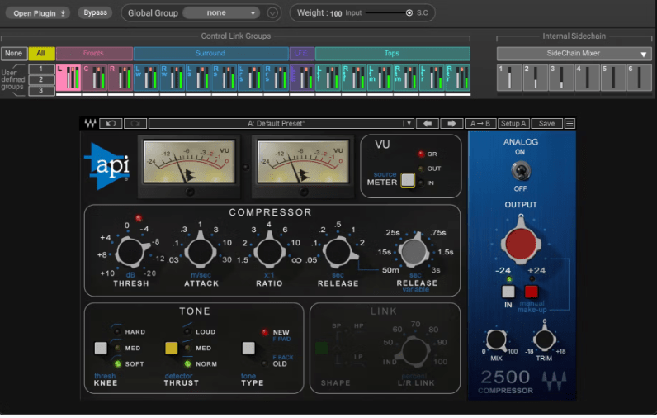Toggle the METER source button
Image resolution: width=657 pixels, height=418 pixels.
407,180
